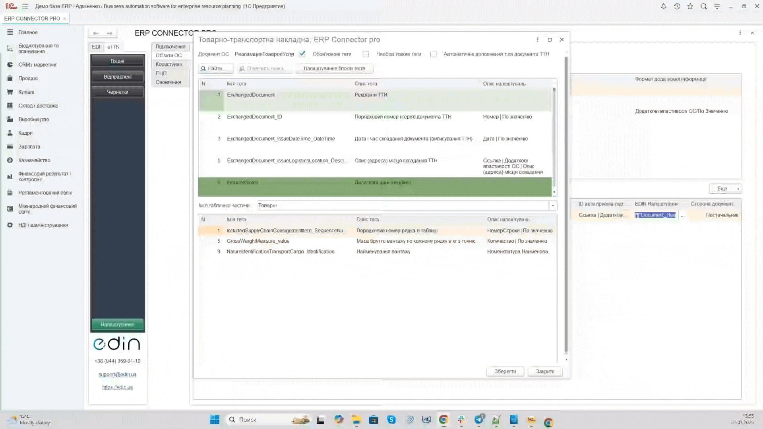Click the Казначейство sidebar icon
This screenshot has width=763, height=429.
pyautogui.click(x=10, y=160)
